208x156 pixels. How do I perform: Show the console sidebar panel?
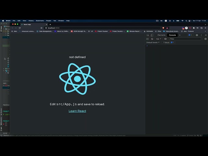tap(148, 39)
